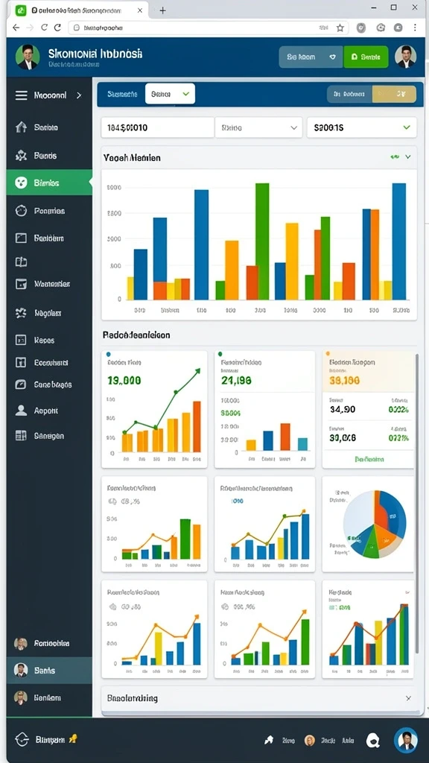Click the house icon in sidebar
The image size is (429, 763).
tap(21, 127)
